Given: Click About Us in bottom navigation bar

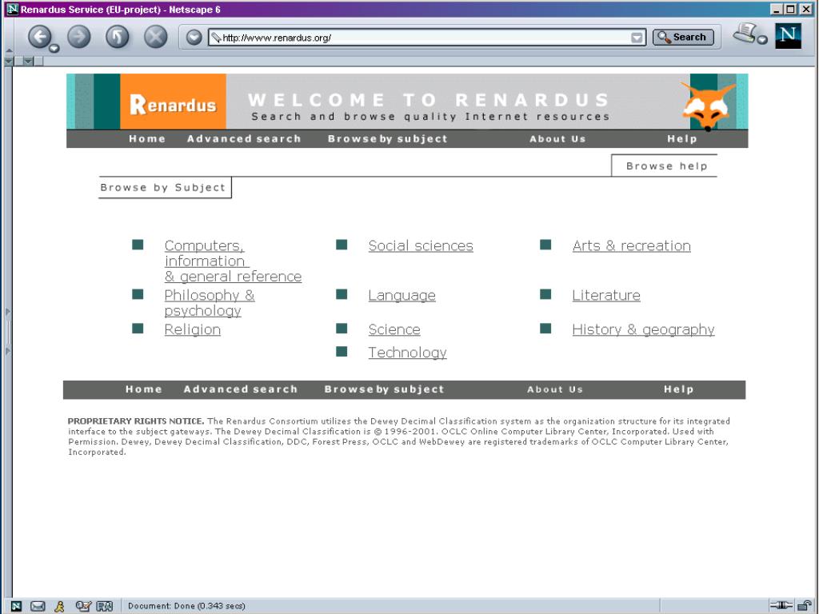Looking at the screenshot, I should [x=555, y=389].
